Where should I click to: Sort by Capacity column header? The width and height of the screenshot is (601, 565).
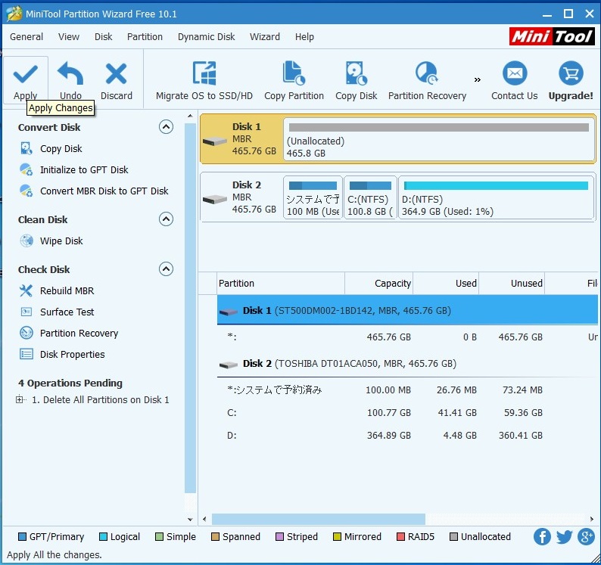[x=378, y=284]
